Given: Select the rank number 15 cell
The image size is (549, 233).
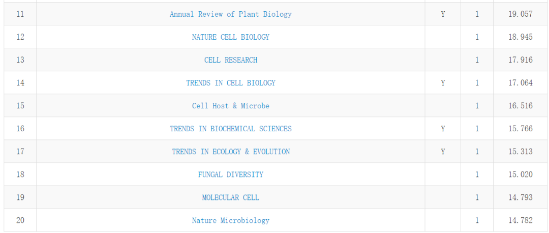Looking at the screenshot, I should coord(20,106).
